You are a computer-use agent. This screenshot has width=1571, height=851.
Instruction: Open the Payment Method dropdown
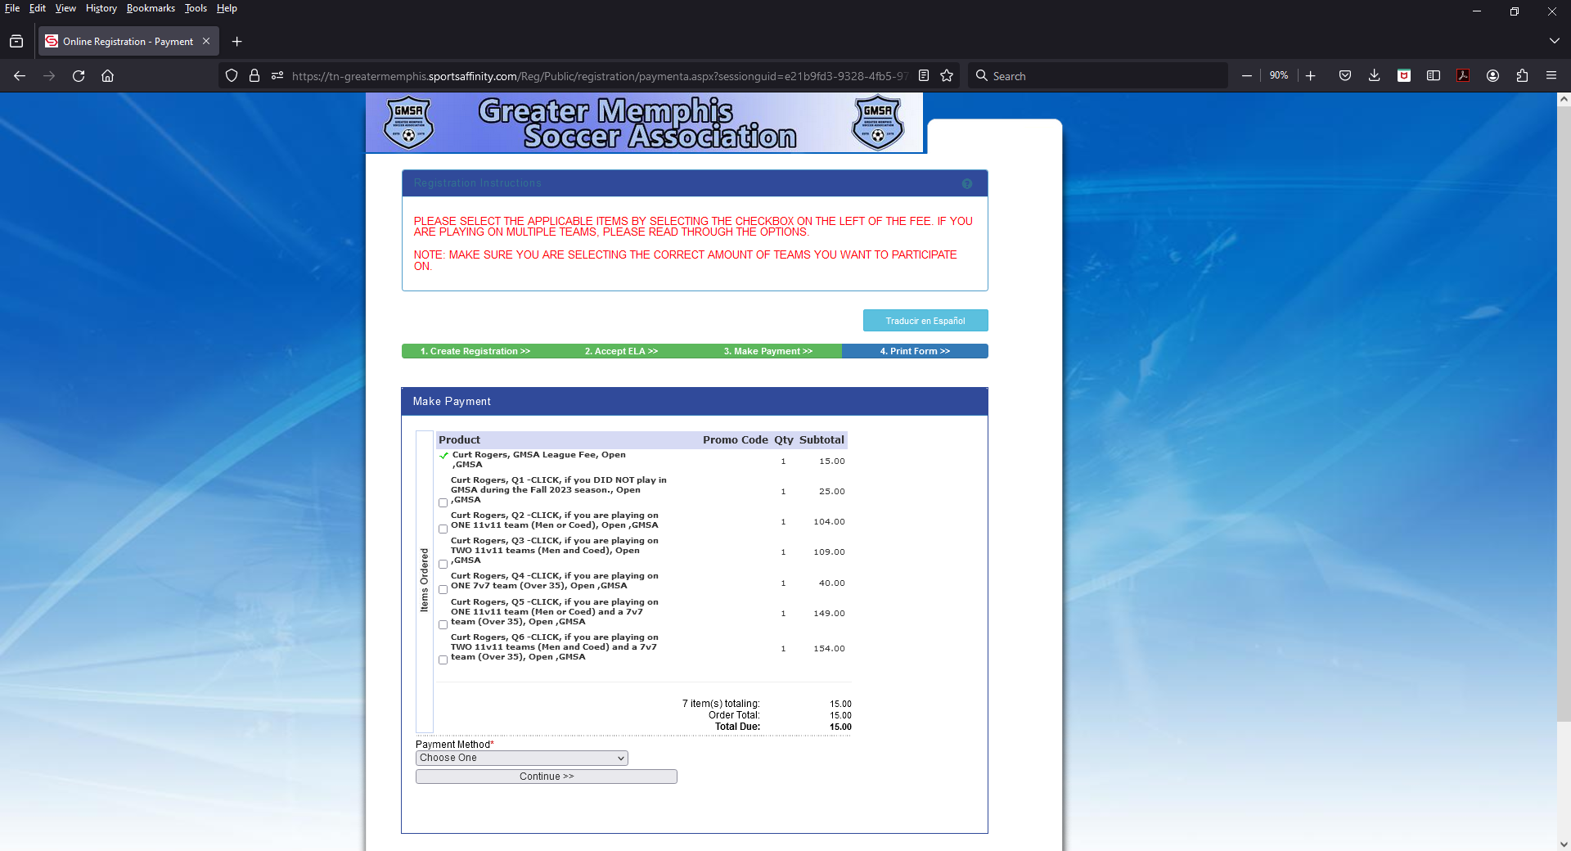tap(522, 759)
